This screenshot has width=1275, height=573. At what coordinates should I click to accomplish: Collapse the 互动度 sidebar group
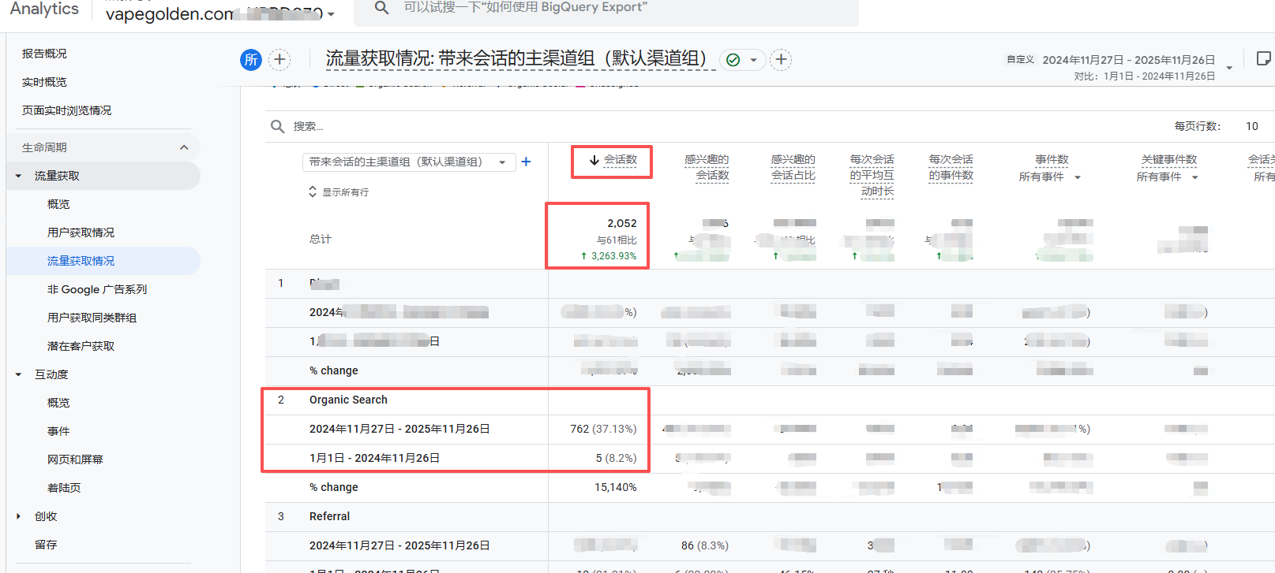tap(19, 374)
